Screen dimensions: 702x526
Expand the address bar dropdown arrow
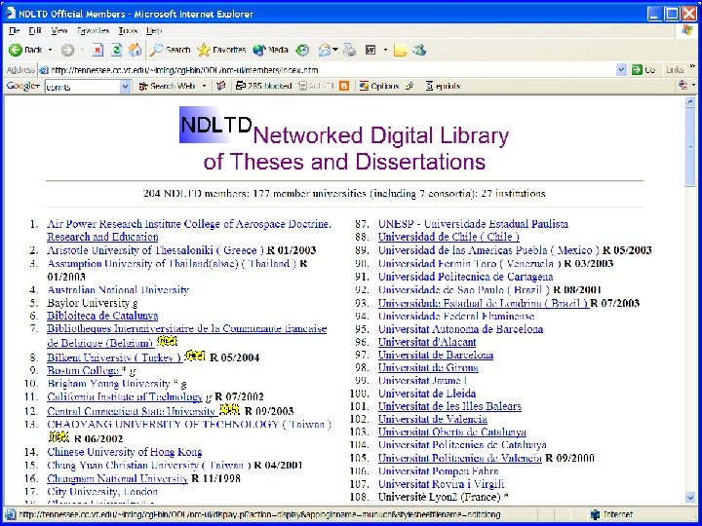(621, 70)
